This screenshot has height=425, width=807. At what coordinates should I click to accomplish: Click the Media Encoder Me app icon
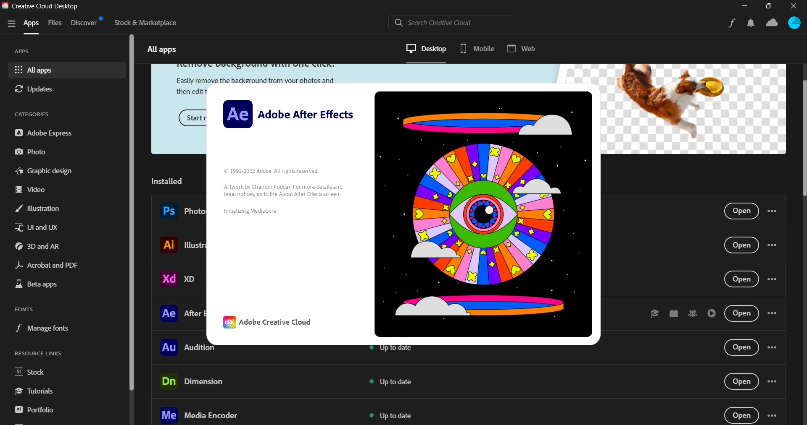coord(169,415)
